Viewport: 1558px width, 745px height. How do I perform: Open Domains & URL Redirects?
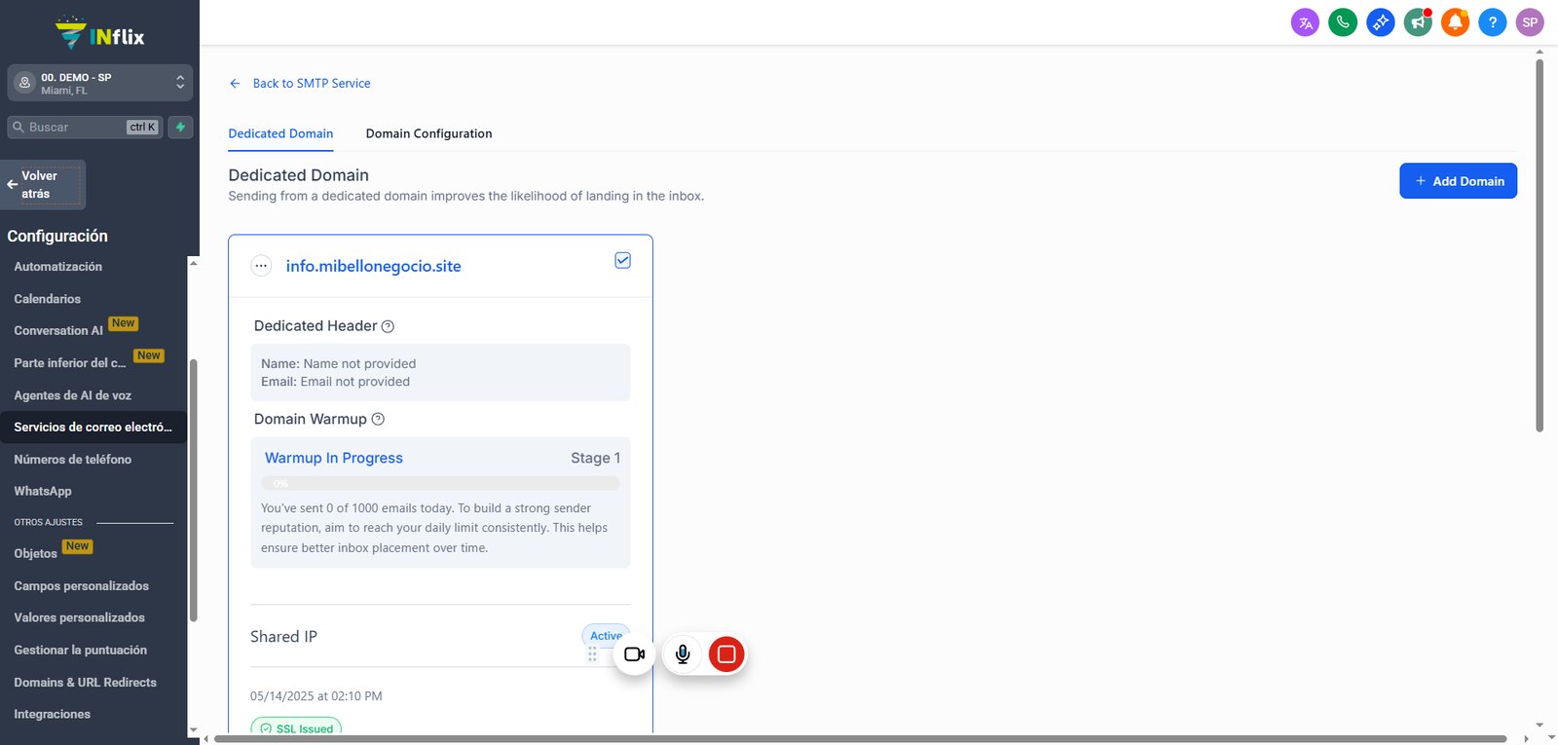pos(85,683)
